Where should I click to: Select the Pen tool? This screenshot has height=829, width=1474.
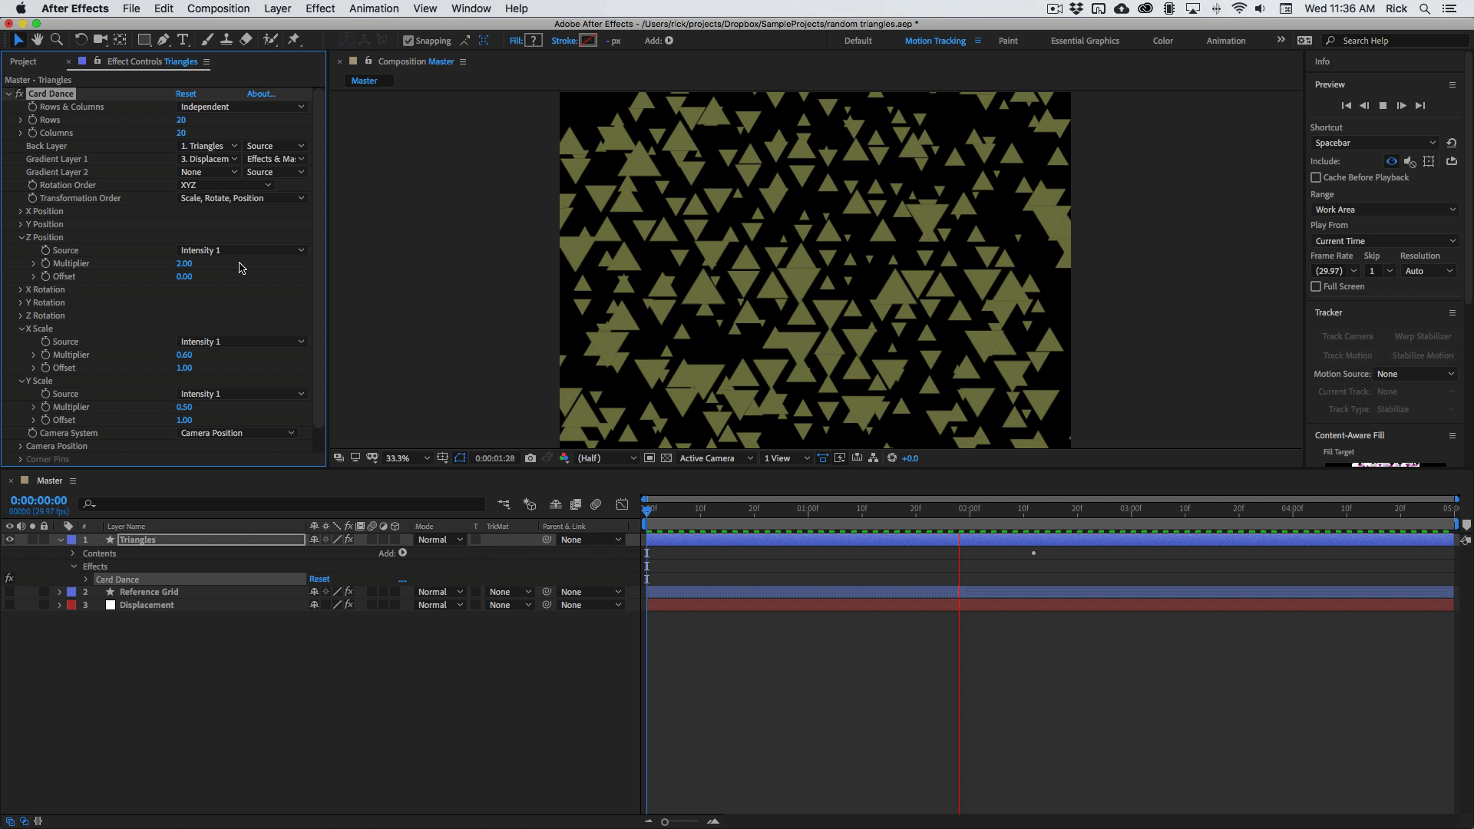164,40
